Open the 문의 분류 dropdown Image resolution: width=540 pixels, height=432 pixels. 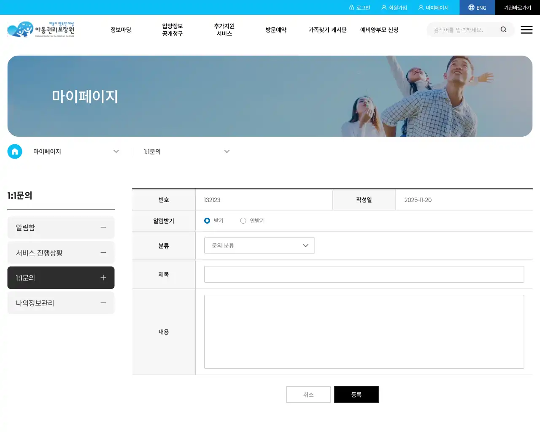259,245
